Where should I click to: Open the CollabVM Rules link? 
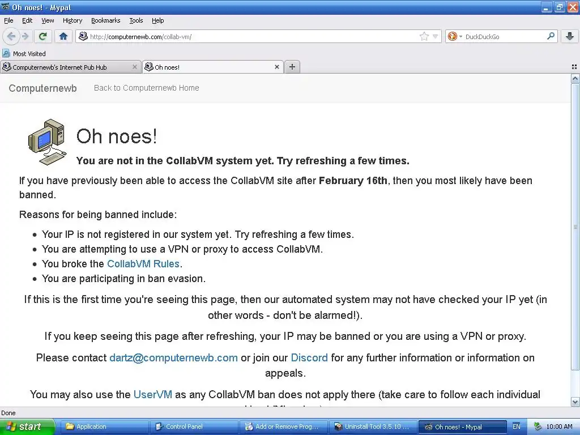(143, 264)
